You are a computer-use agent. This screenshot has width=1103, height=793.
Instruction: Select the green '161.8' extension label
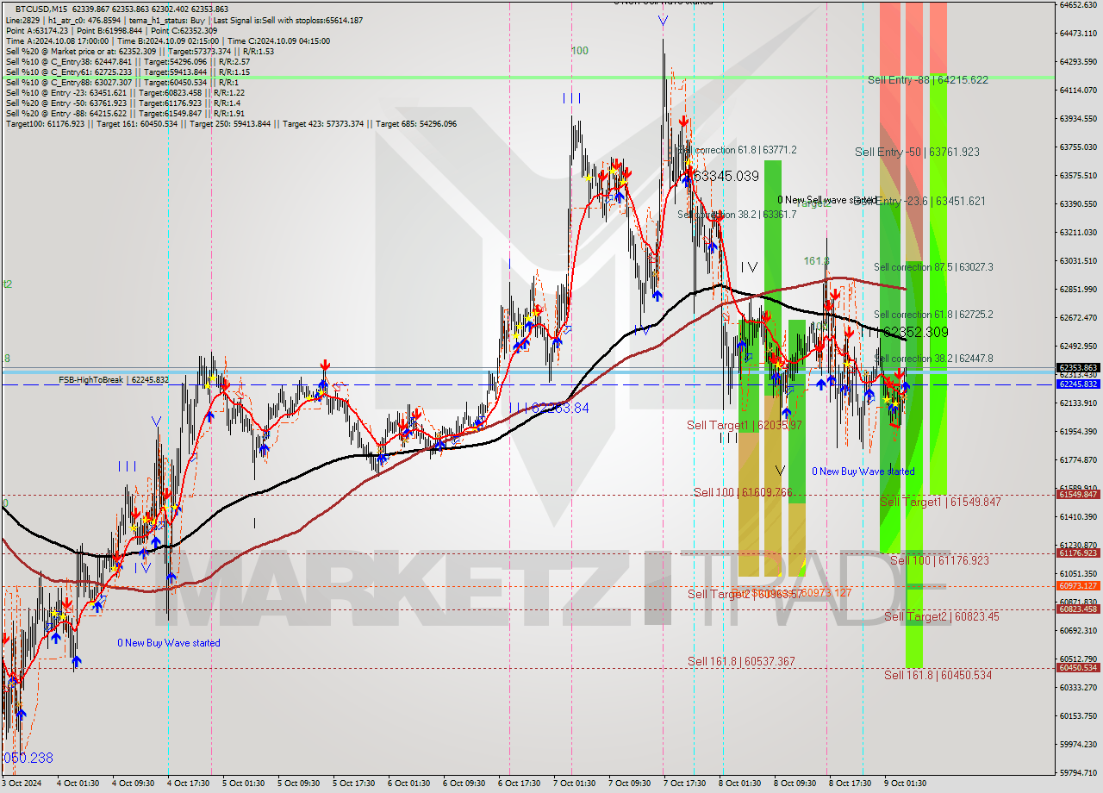click(817, 260)
